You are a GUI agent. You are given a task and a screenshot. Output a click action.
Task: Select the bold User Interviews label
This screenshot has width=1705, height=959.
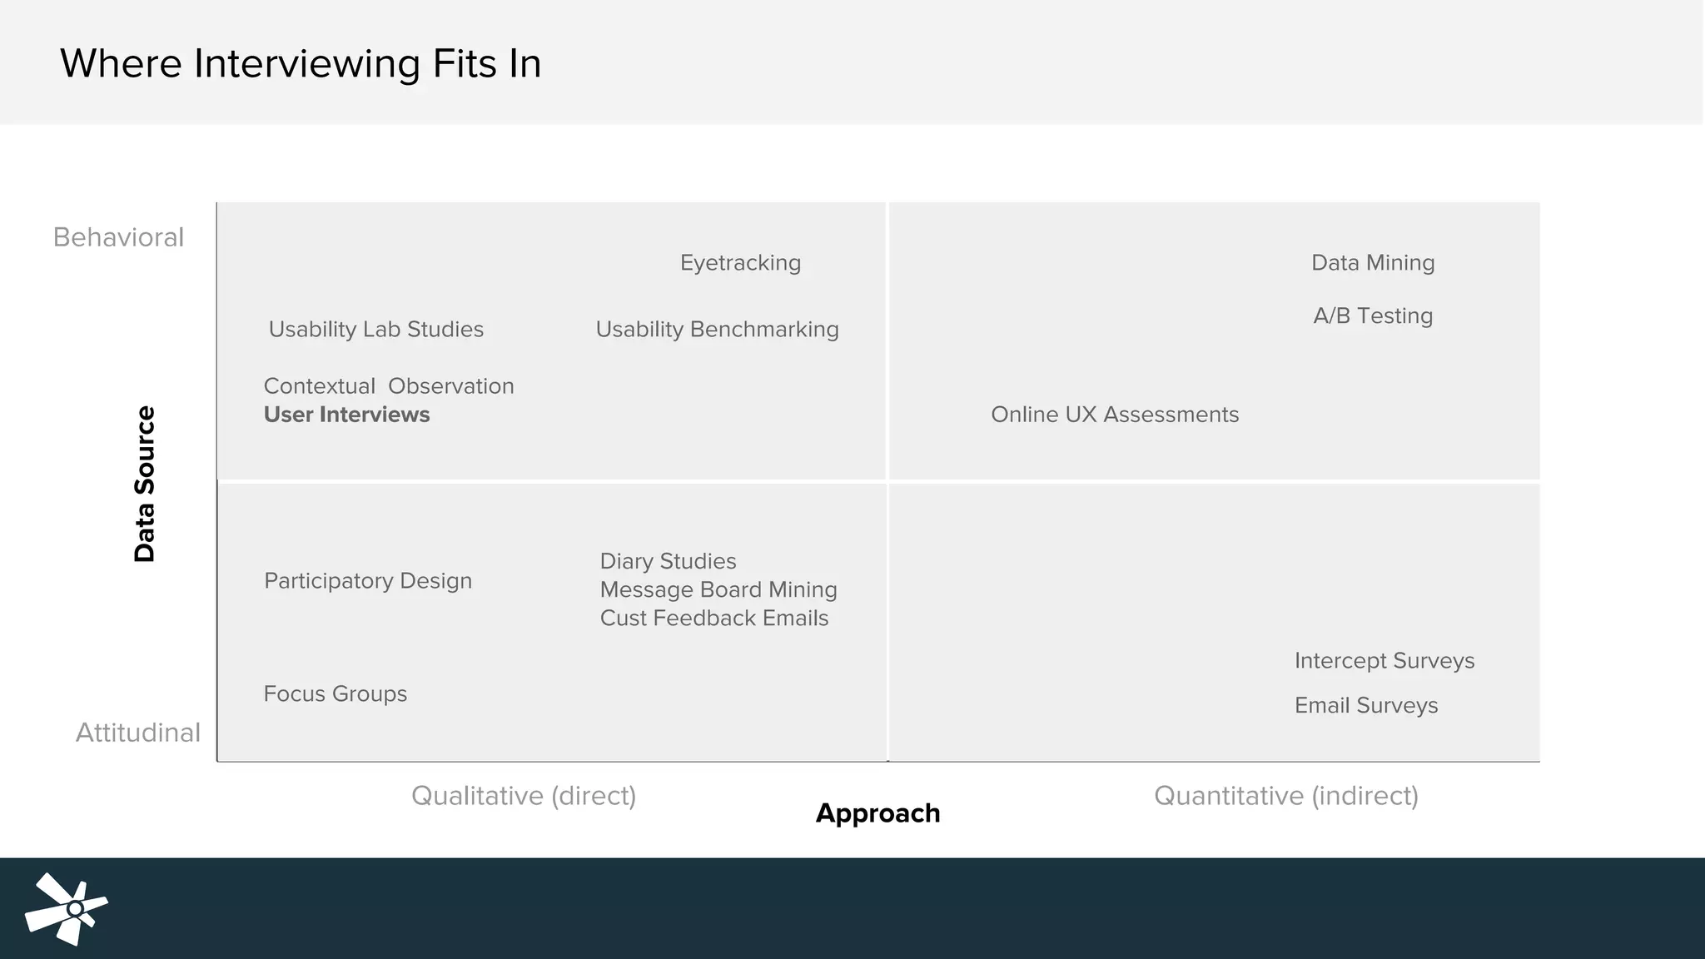click(346, 415)
